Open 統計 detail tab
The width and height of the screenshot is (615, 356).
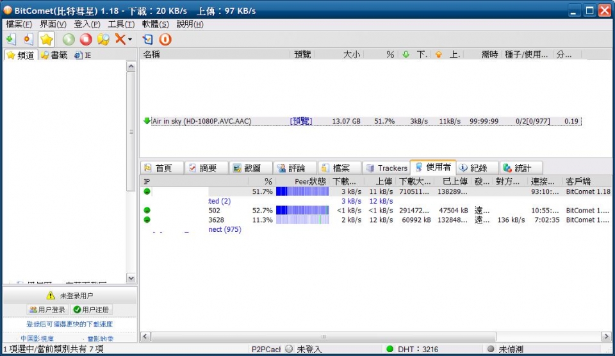coord(521,168)
